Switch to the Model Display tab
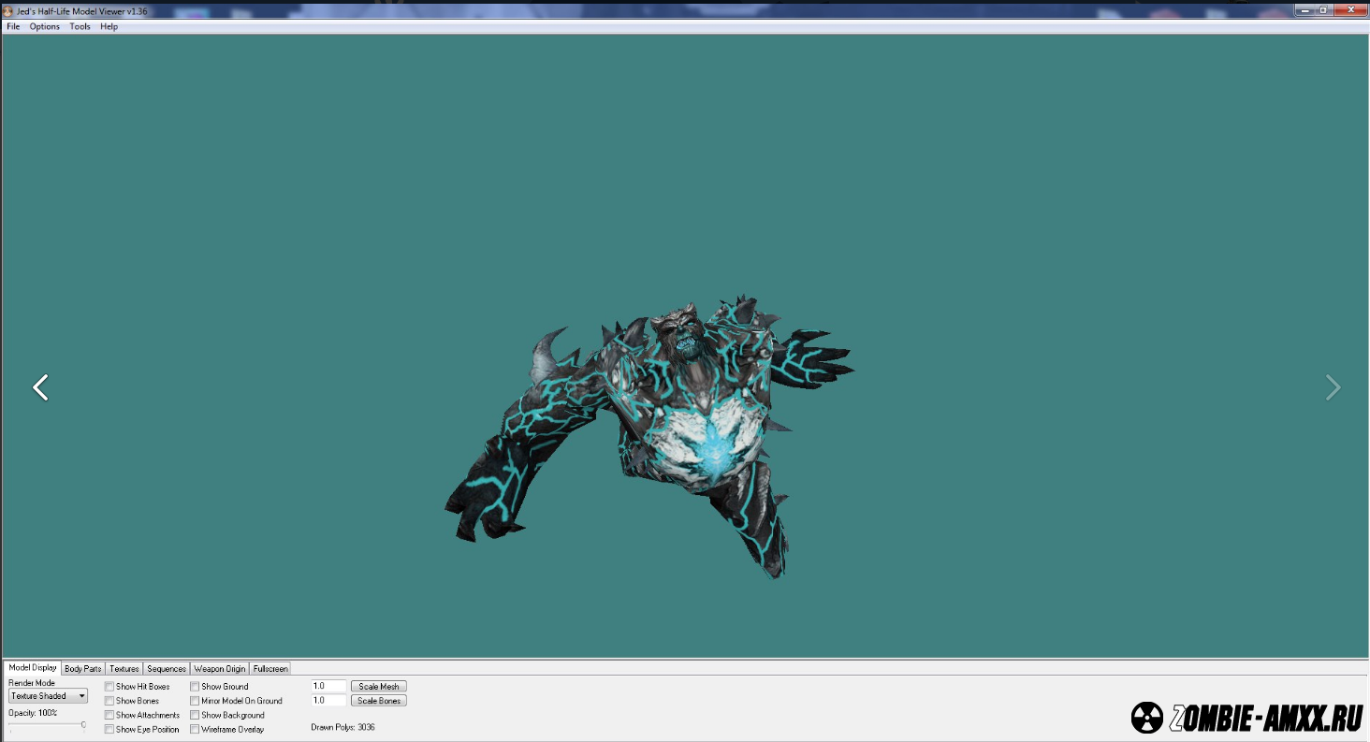Viewport: 1370px width, 742px height. point(33,668)
